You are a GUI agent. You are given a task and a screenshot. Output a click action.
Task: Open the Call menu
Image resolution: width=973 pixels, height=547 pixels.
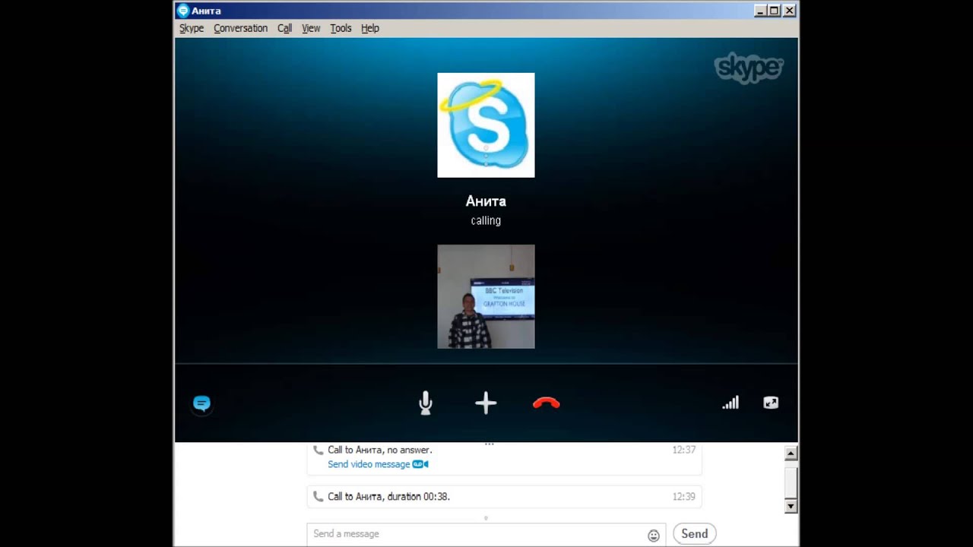tap(284, 28)
